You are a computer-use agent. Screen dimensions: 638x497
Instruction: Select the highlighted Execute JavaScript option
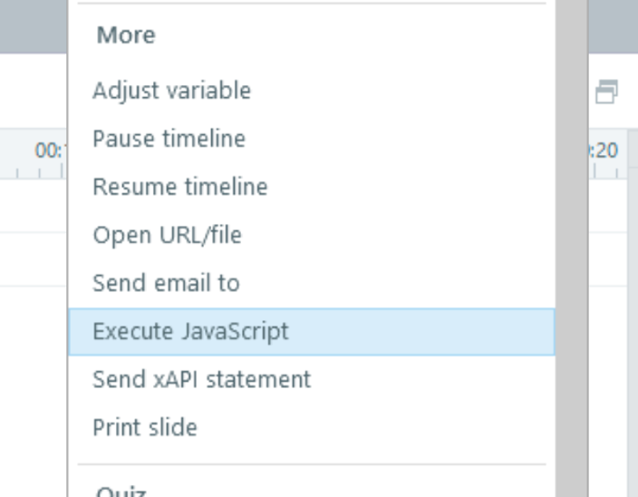coord(190,331)
